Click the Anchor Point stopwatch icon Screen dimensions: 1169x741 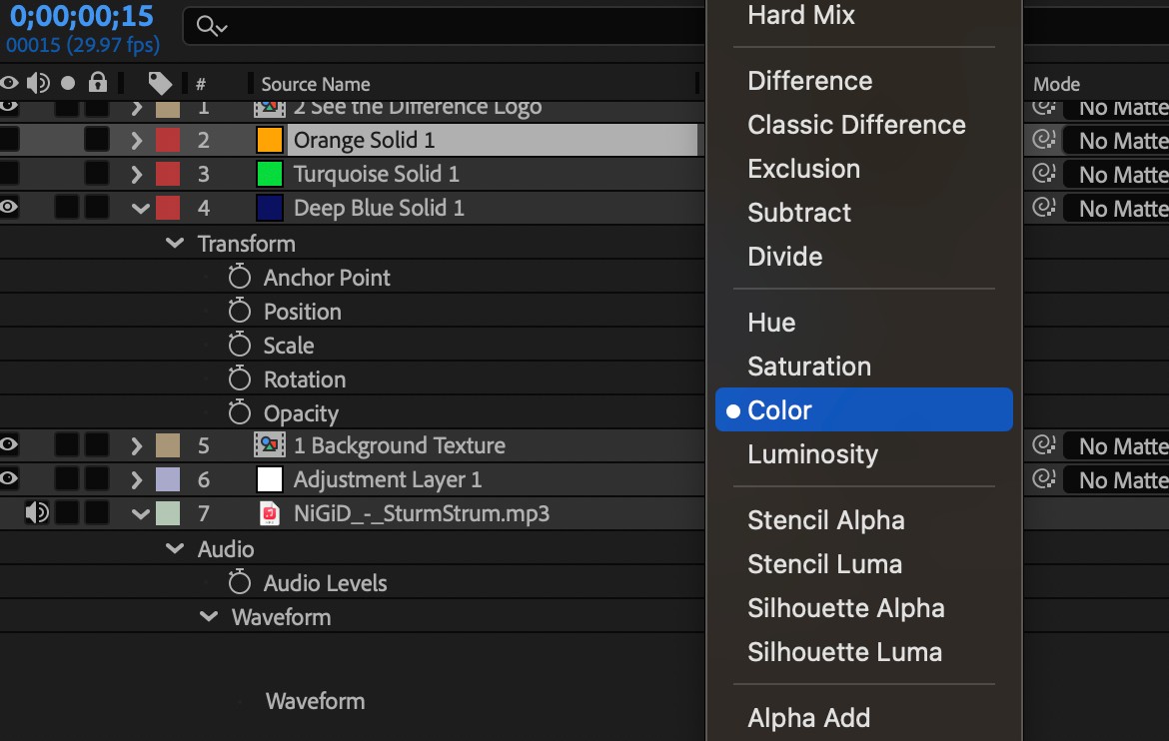[x=239, y=278]
